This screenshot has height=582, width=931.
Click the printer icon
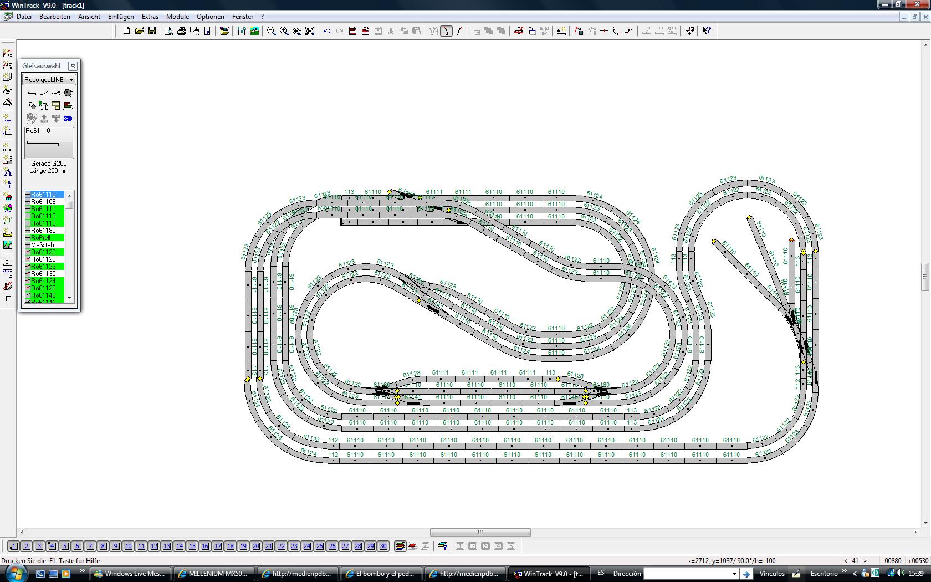182,31
